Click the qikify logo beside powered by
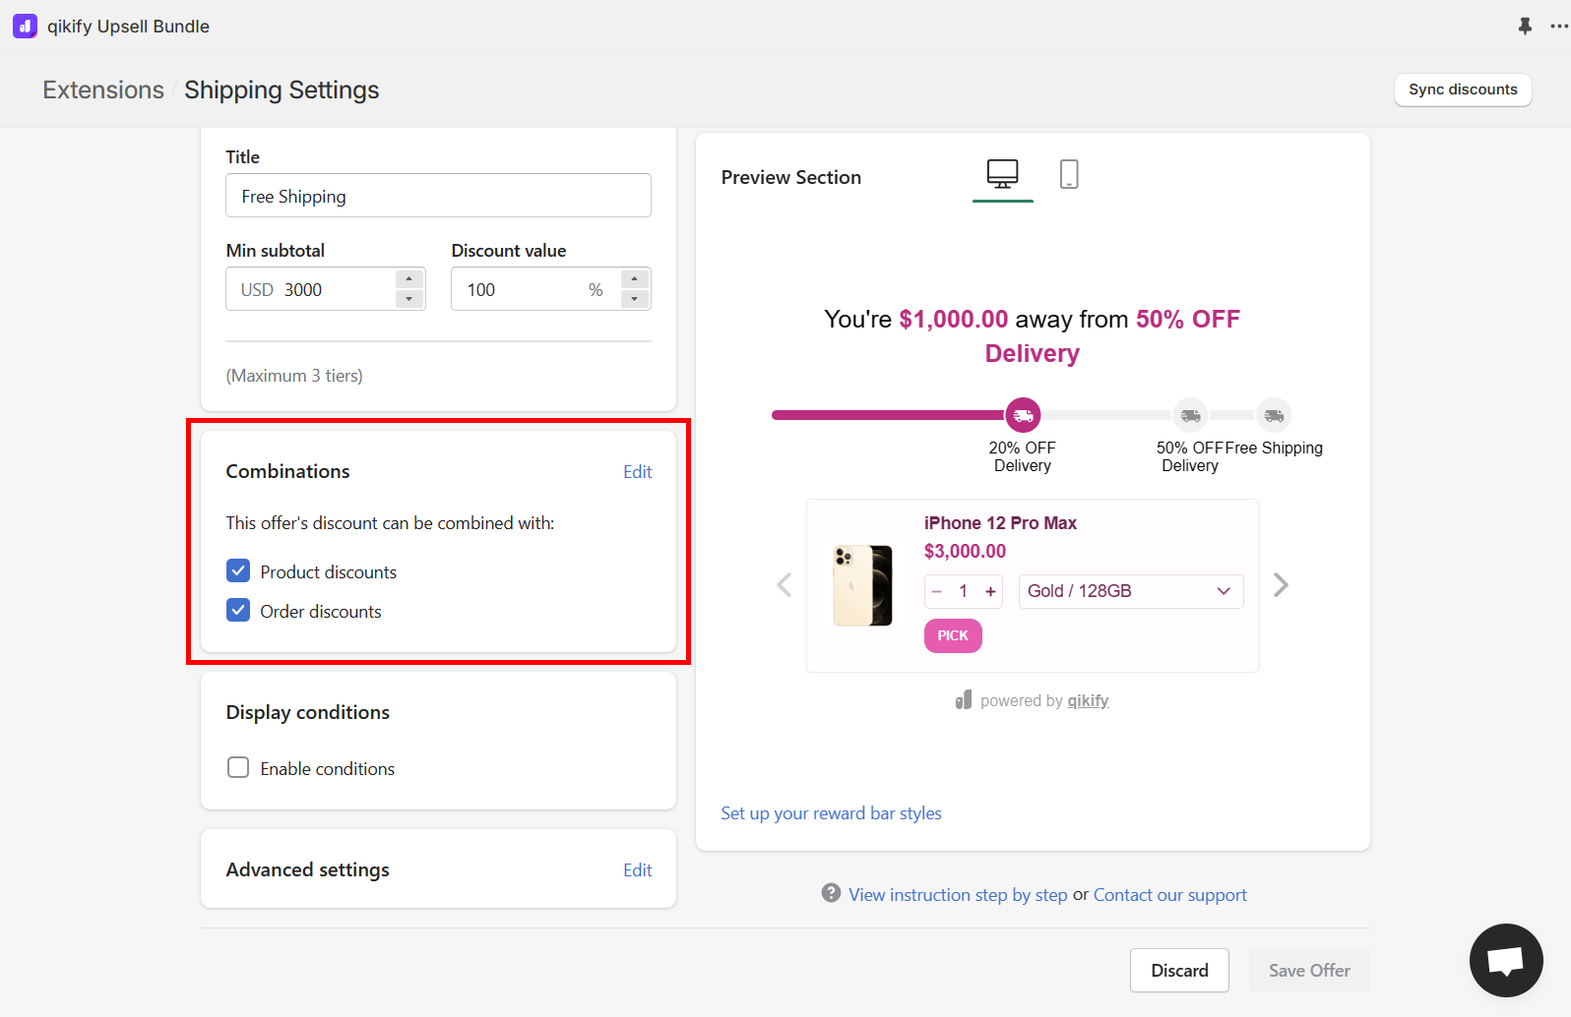This screenshot has width=1571, height=1017. (964, 699)
